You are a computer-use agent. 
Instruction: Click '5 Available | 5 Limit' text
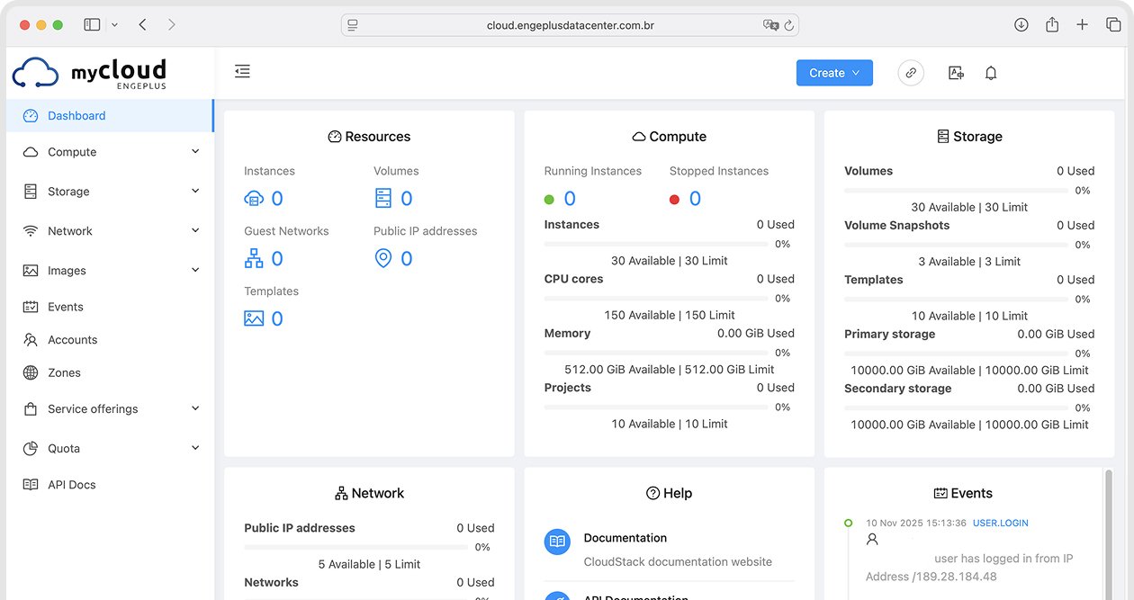(369, 564)
